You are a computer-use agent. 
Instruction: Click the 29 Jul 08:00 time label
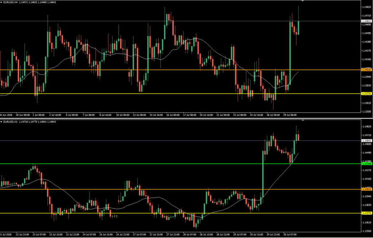click(290, 115)
